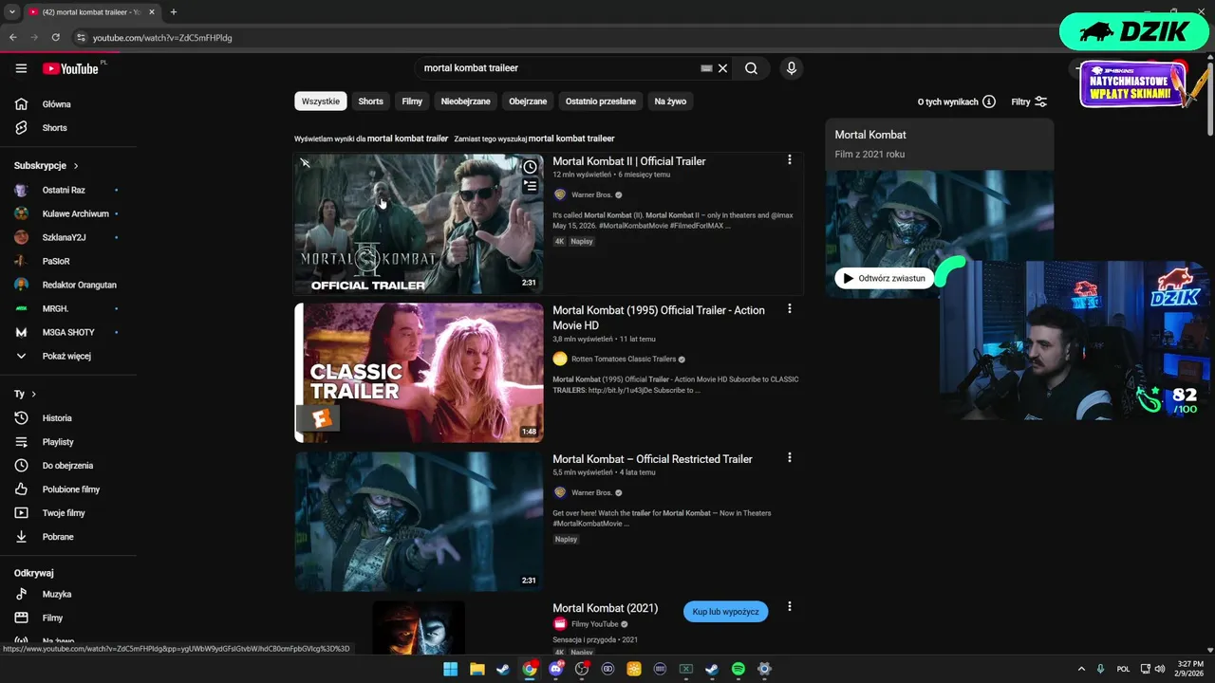The image size is (1215, 683).
Task: Expand Pokaż więcej subscriptions list
Action: point(68,357)
